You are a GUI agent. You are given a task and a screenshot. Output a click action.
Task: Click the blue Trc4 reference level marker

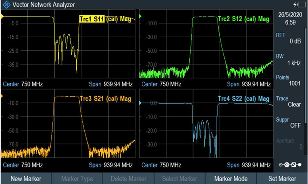140,103
